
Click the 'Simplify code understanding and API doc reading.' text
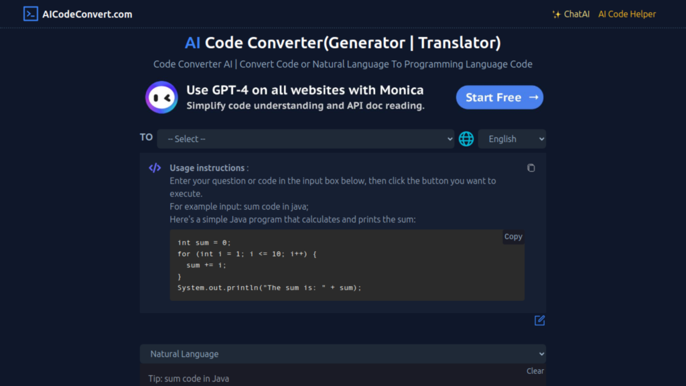point(305,105)
